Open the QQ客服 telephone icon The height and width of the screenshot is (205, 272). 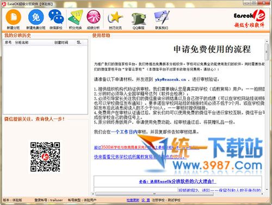click(x=139, y=19)
